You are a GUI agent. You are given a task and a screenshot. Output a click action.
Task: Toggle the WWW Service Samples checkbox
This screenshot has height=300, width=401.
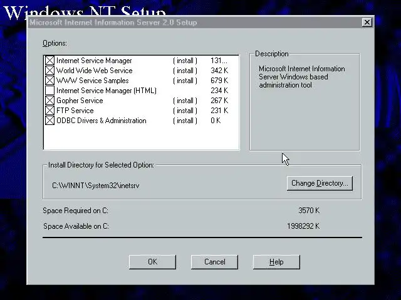(x=49, y=81)
